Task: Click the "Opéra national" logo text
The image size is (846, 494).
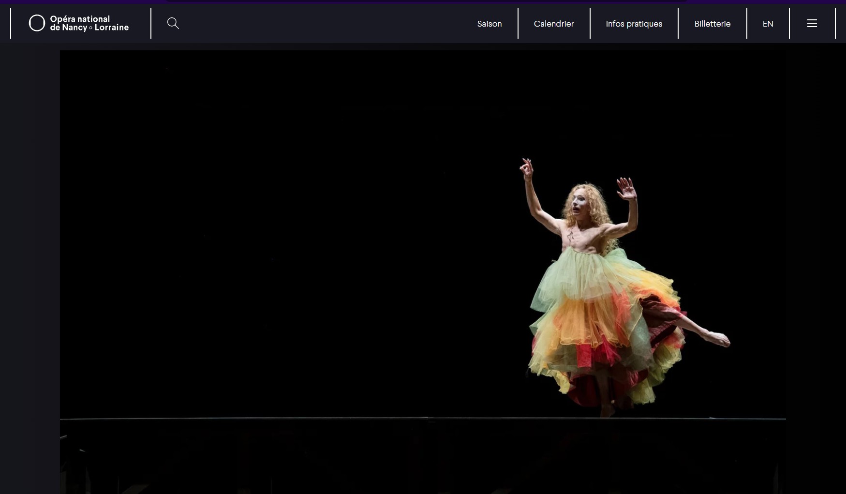Action: (80, 19)
